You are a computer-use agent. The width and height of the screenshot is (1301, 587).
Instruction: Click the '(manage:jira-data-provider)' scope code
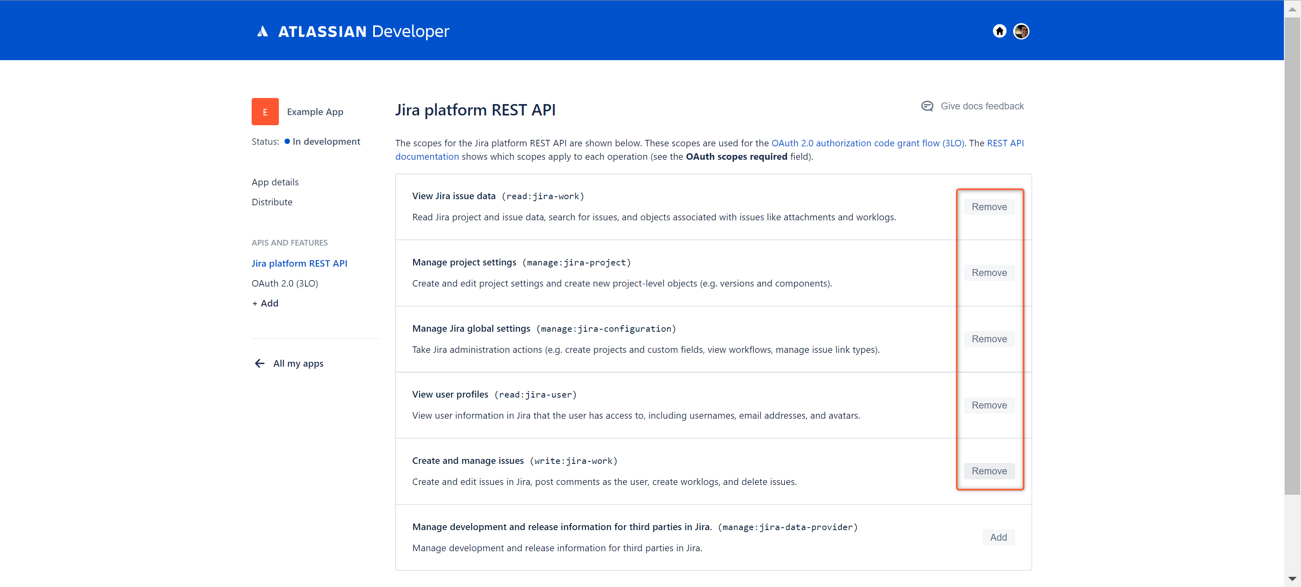(x=788, y=527)
